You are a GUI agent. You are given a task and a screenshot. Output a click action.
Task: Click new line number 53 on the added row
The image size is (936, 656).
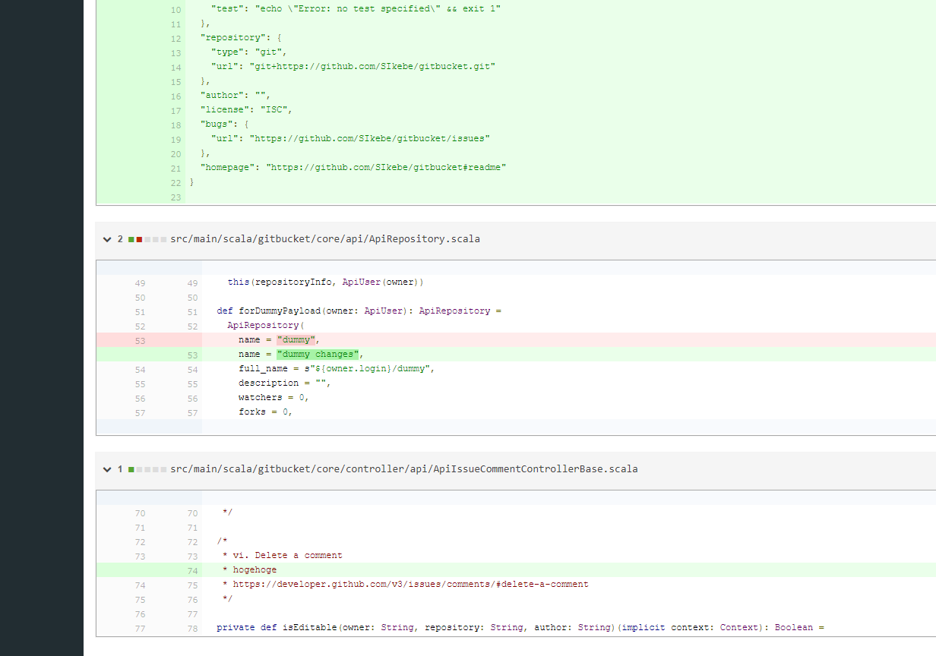coord(192,355)
